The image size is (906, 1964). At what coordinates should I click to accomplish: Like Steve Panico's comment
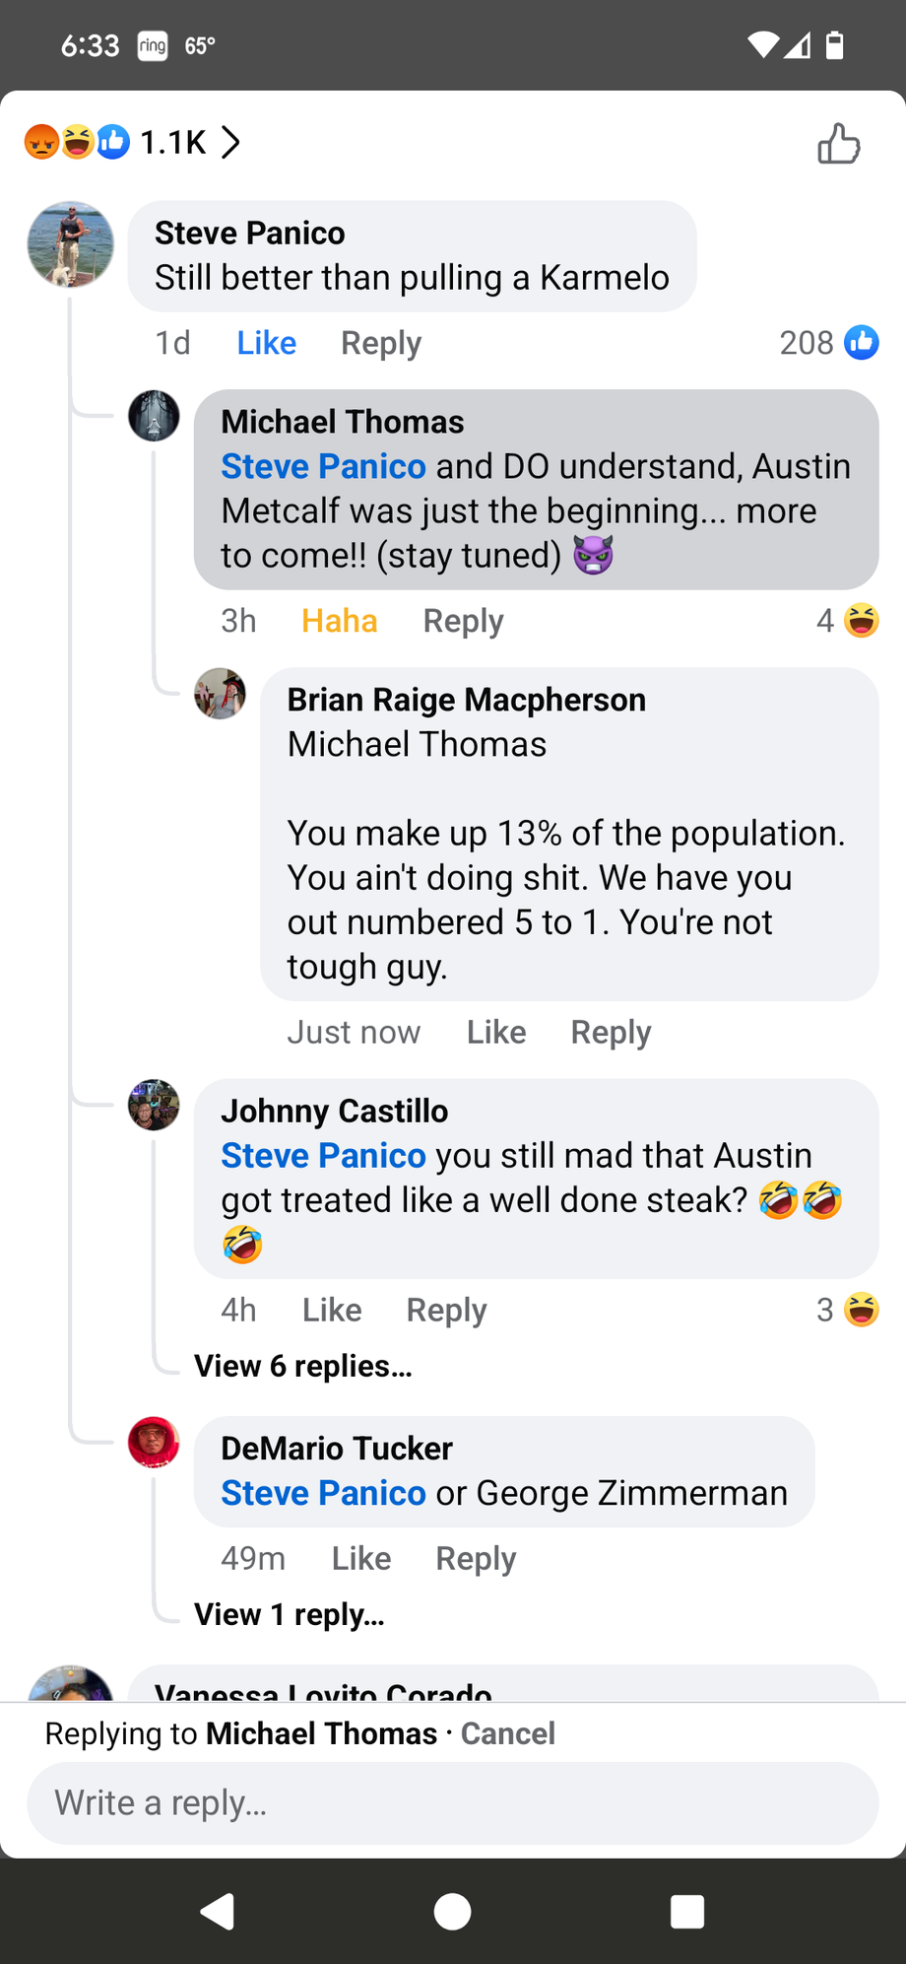tap(266, 343)
